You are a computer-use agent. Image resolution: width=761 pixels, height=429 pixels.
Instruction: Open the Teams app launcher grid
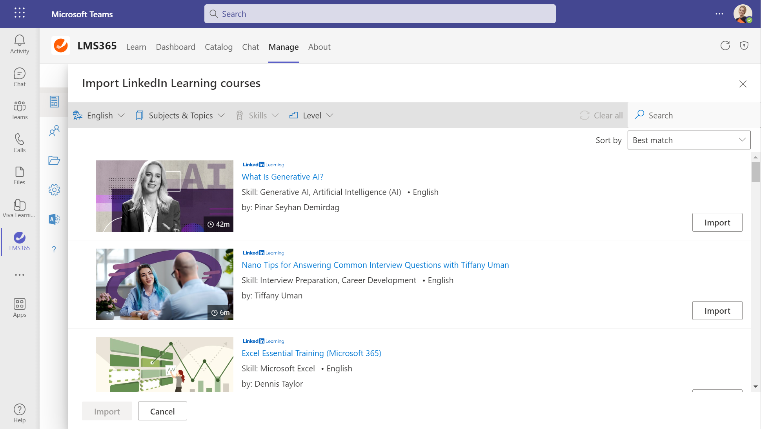pos(19,13)
